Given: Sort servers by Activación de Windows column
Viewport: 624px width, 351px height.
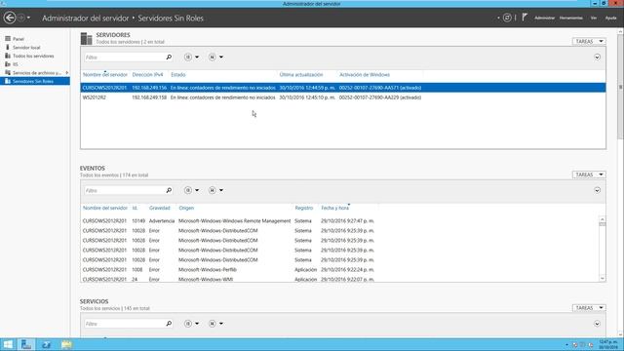Looking at the screenshot, I should (x=365, y=75).
